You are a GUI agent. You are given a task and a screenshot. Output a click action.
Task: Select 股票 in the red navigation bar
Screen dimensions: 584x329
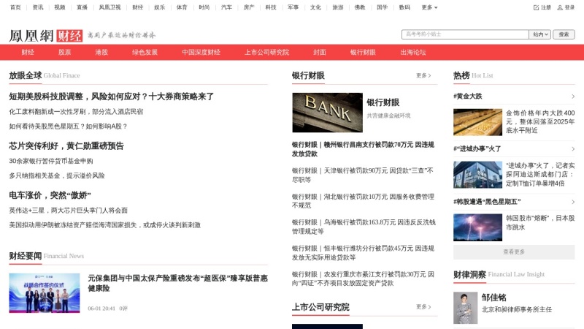pos(64,52)
